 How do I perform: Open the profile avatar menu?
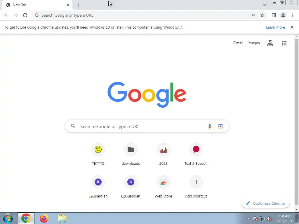(x=283, y=15)
